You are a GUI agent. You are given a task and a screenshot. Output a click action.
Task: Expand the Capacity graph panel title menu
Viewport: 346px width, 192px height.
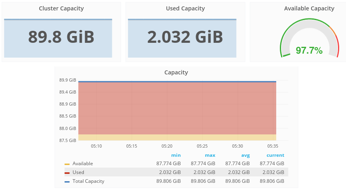pyautogui.click(x=176, y=72)
